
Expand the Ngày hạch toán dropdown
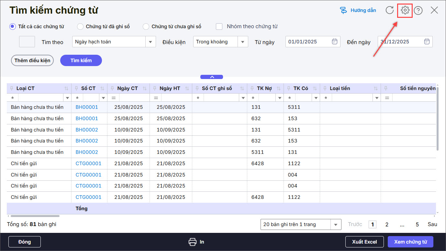point(150,42)
